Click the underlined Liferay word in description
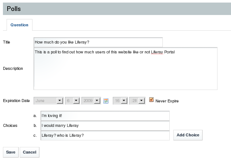 [x=157, y=52]
